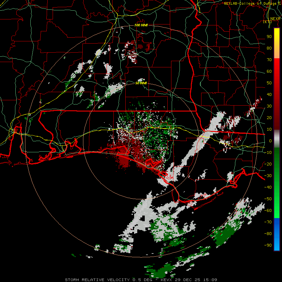This screenshot has width=282, height=282.
Task: Click the 0 value on the velocity scale
Action: pos(270,141)
